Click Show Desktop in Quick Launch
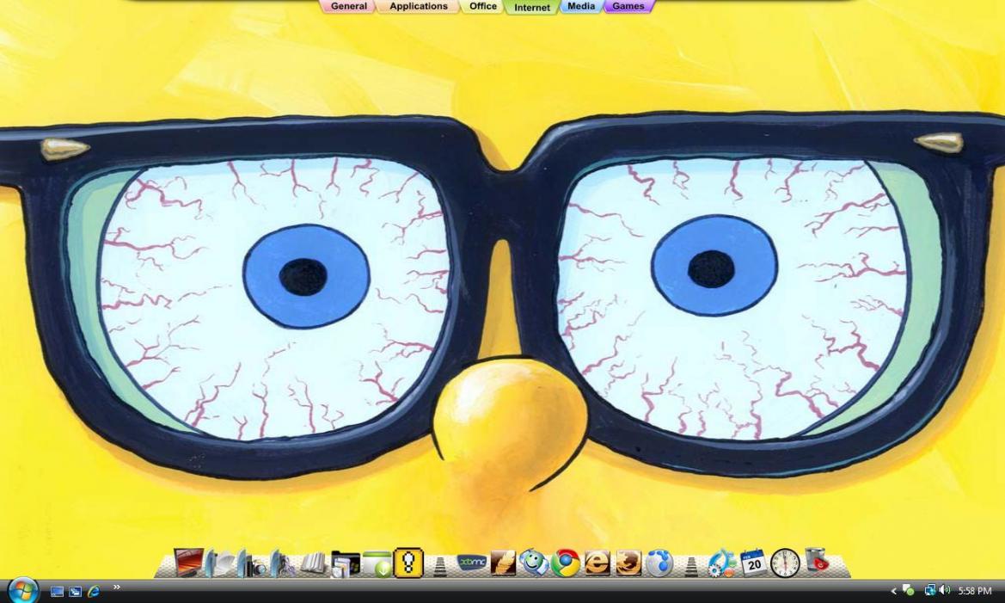 [x=57, y=592]
